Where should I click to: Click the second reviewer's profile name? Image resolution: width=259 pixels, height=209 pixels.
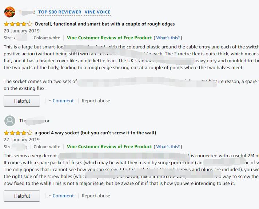(x=34, y=121)
